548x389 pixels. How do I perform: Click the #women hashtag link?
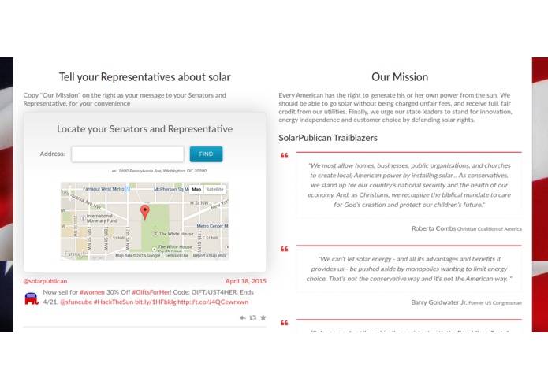pos(92,292)
